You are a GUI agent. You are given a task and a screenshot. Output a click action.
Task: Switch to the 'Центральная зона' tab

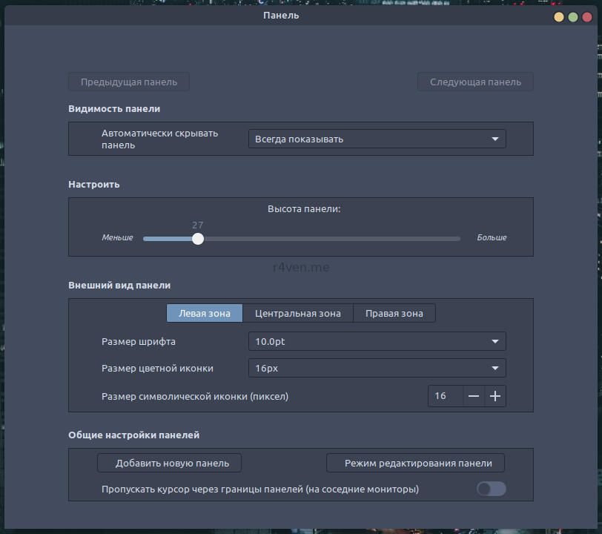point(298,313)
